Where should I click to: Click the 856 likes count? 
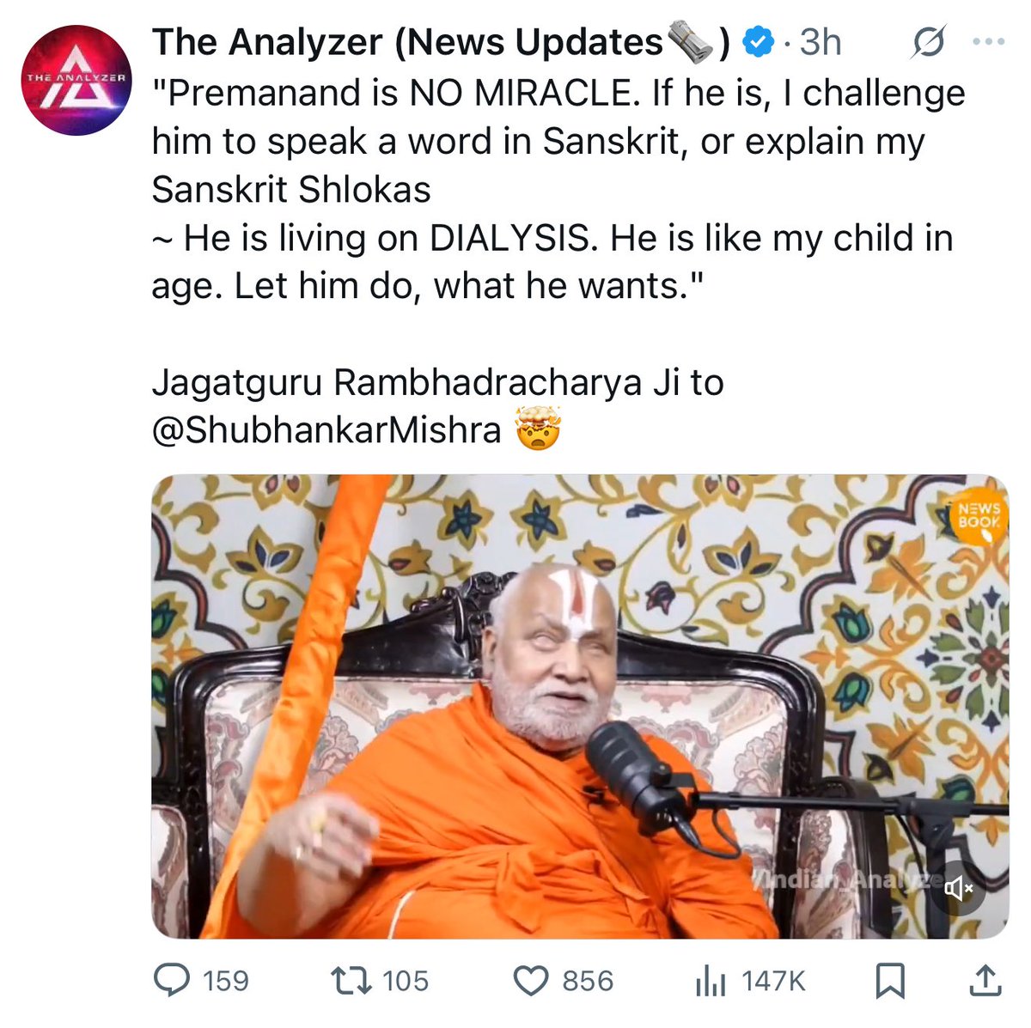[588, 981]
